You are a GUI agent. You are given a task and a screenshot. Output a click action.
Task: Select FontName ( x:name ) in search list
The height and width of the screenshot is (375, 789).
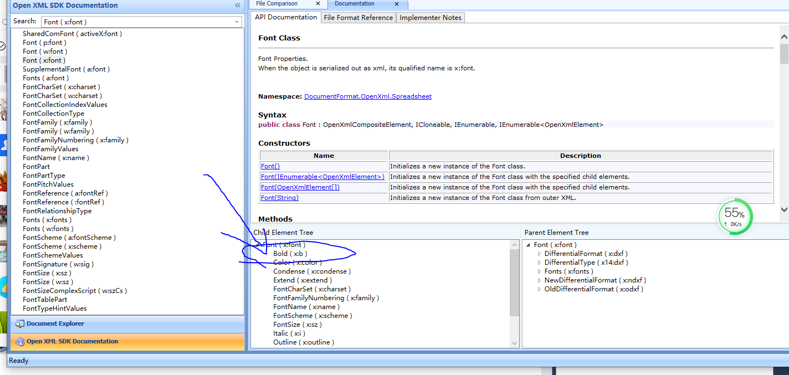coord(56,158)
